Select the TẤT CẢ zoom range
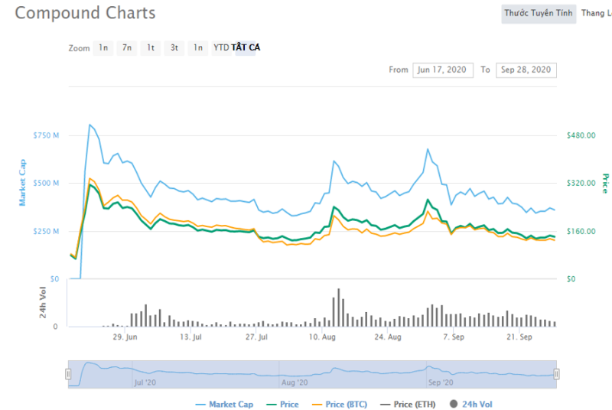Viewport: 612px width, 410px height. [246, 47]
